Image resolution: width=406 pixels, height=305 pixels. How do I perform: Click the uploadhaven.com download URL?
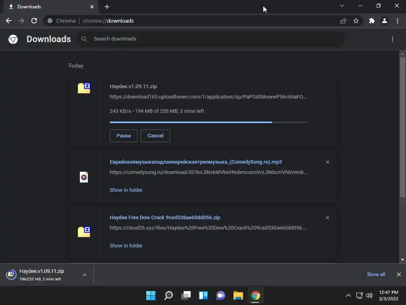click(x=208, y=97)
